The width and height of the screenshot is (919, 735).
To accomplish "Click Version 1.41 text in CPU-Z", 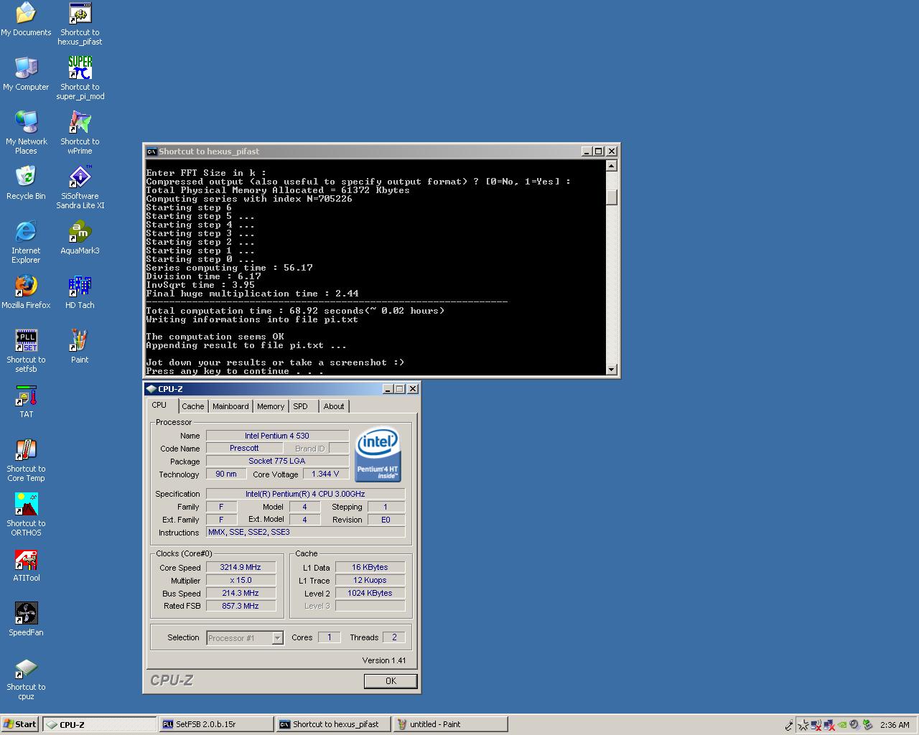I will (x=384, y=660).
